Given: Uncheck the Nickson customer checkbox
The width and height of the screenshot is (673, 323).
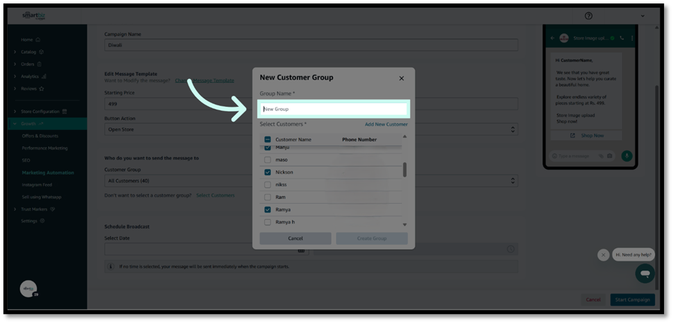Looking at the screenshot, I should (x=267, y=172).
